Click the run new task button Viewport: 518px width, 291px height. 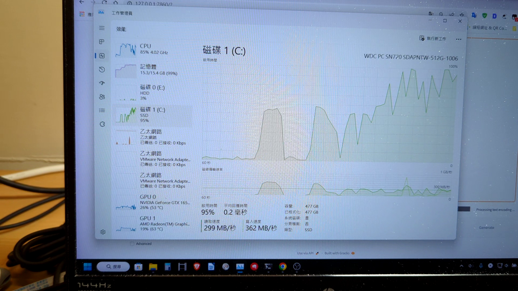[x=432, y=39]
